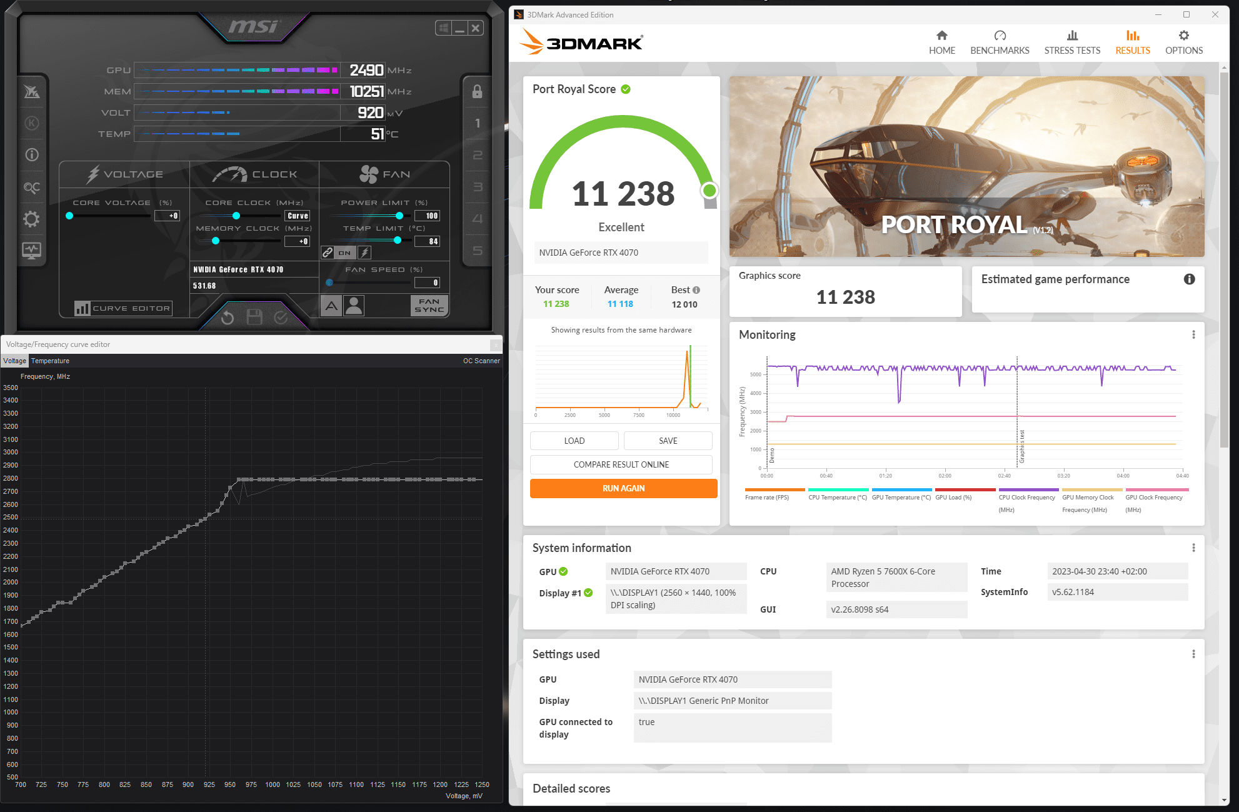
Task: Open the System information three-dot menu
Action: coord(1193,548)
